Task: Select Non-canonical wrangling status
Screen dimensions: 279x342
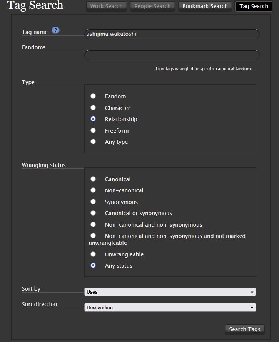Action: click(x=93, y=190)
